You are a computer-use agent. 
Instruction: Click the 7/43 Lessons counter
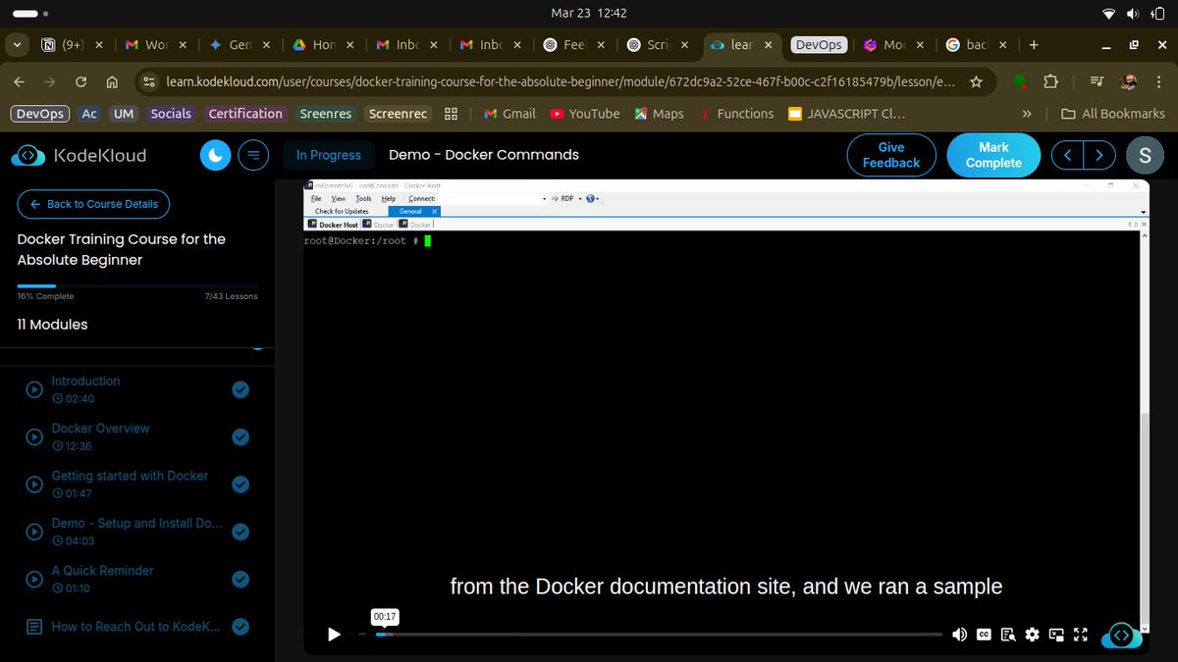[232, 296]
